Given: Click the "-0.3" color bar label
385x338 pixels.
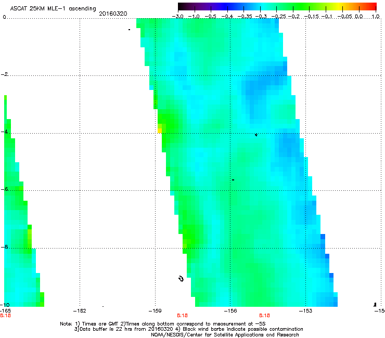Looking at the screenshot, I should click(261, 17).
